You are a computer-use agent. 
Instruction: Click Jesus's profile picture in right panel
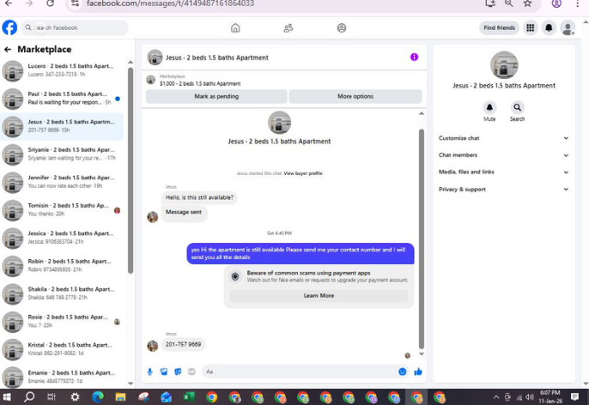[504, 65]
